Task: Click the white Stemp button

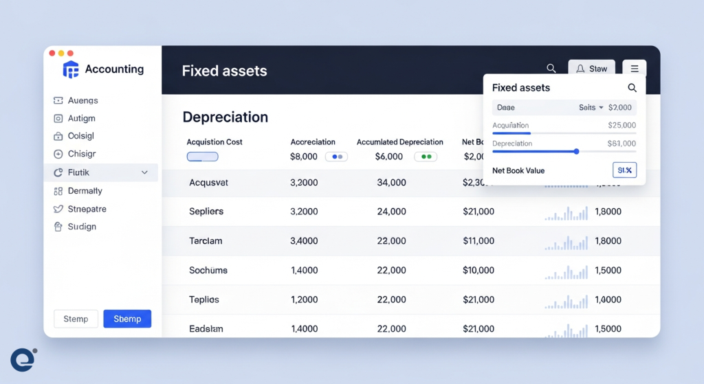Action: tap(76, 319)
